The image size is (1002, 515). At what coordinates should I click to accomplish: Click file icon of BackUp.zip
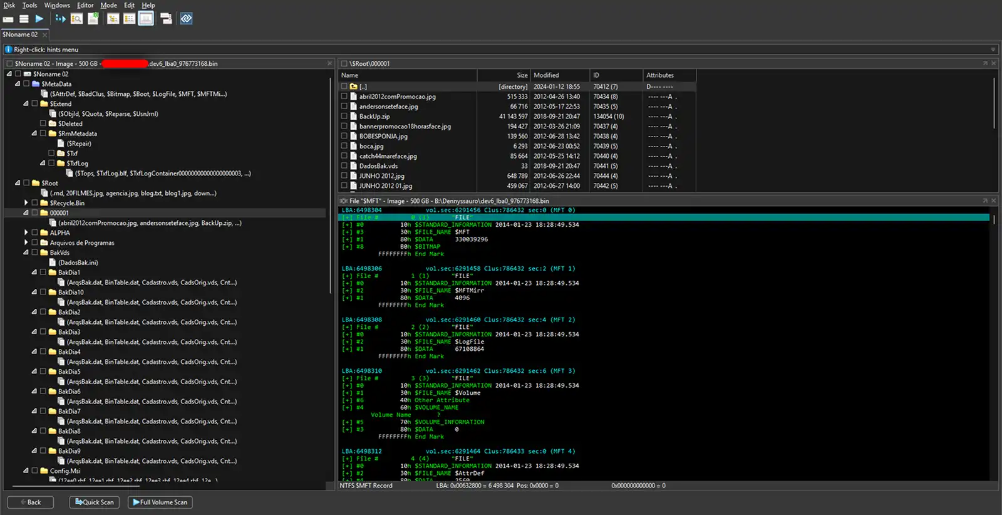click(x=354, y=117)
